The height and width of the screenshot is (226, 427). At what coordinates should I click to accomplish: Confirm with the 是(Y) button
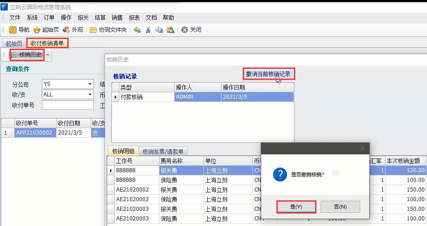pyautogui.click(x=296, y=207)
